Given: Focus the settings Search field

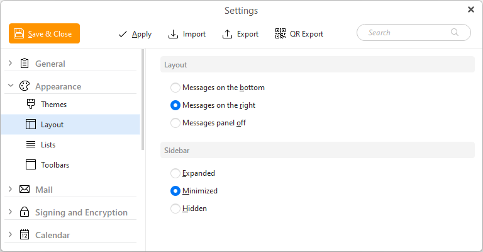Looking at the screenshot, I should point(413,32).
